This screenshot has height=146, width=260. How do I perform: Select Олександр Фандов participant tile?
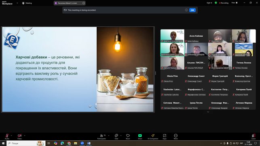220,103
